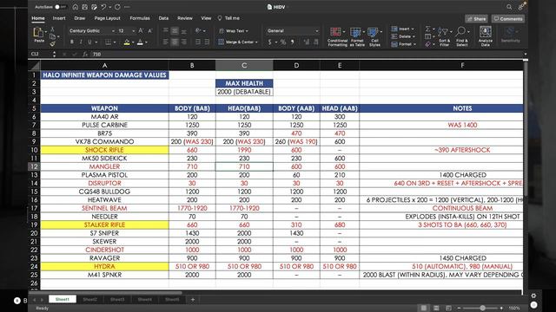Image resolution: width=556 pixels, height=312 pixels.
Task: Open Format as Table
Action: tap(357, 36)
